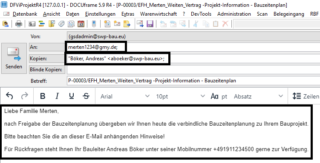Viewport: 320px width, 163px height.
Task: Click the line "Bitte beachten Sie die an dieser E-Mail anhängenden Hinweise!"
Action: point(84,136)
